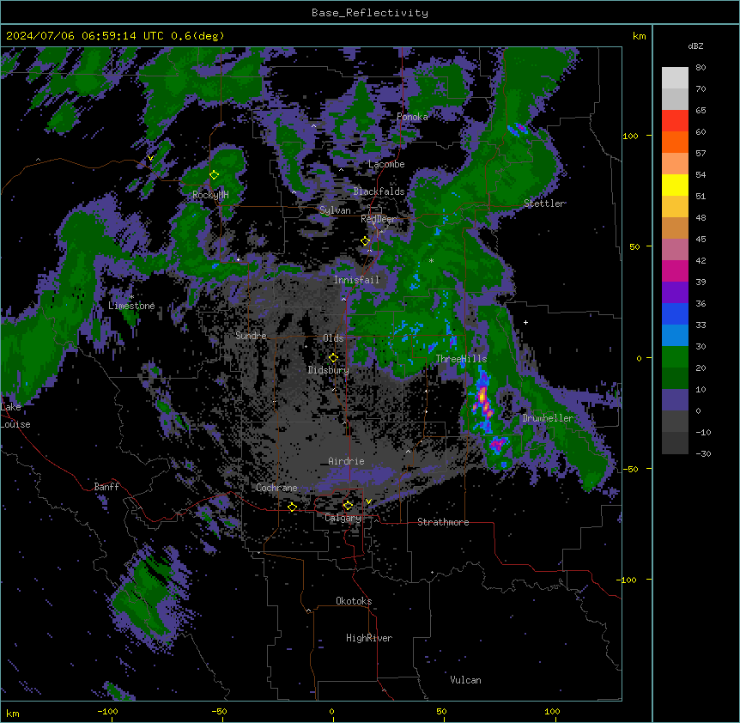
Task: Choose the light blue 33 dBZ legend swatch
Action: pyautogui.click(x=675, y=335)
